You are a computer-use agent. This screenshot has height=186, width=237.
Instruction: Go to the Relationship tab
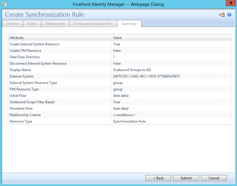click(55, 24)
